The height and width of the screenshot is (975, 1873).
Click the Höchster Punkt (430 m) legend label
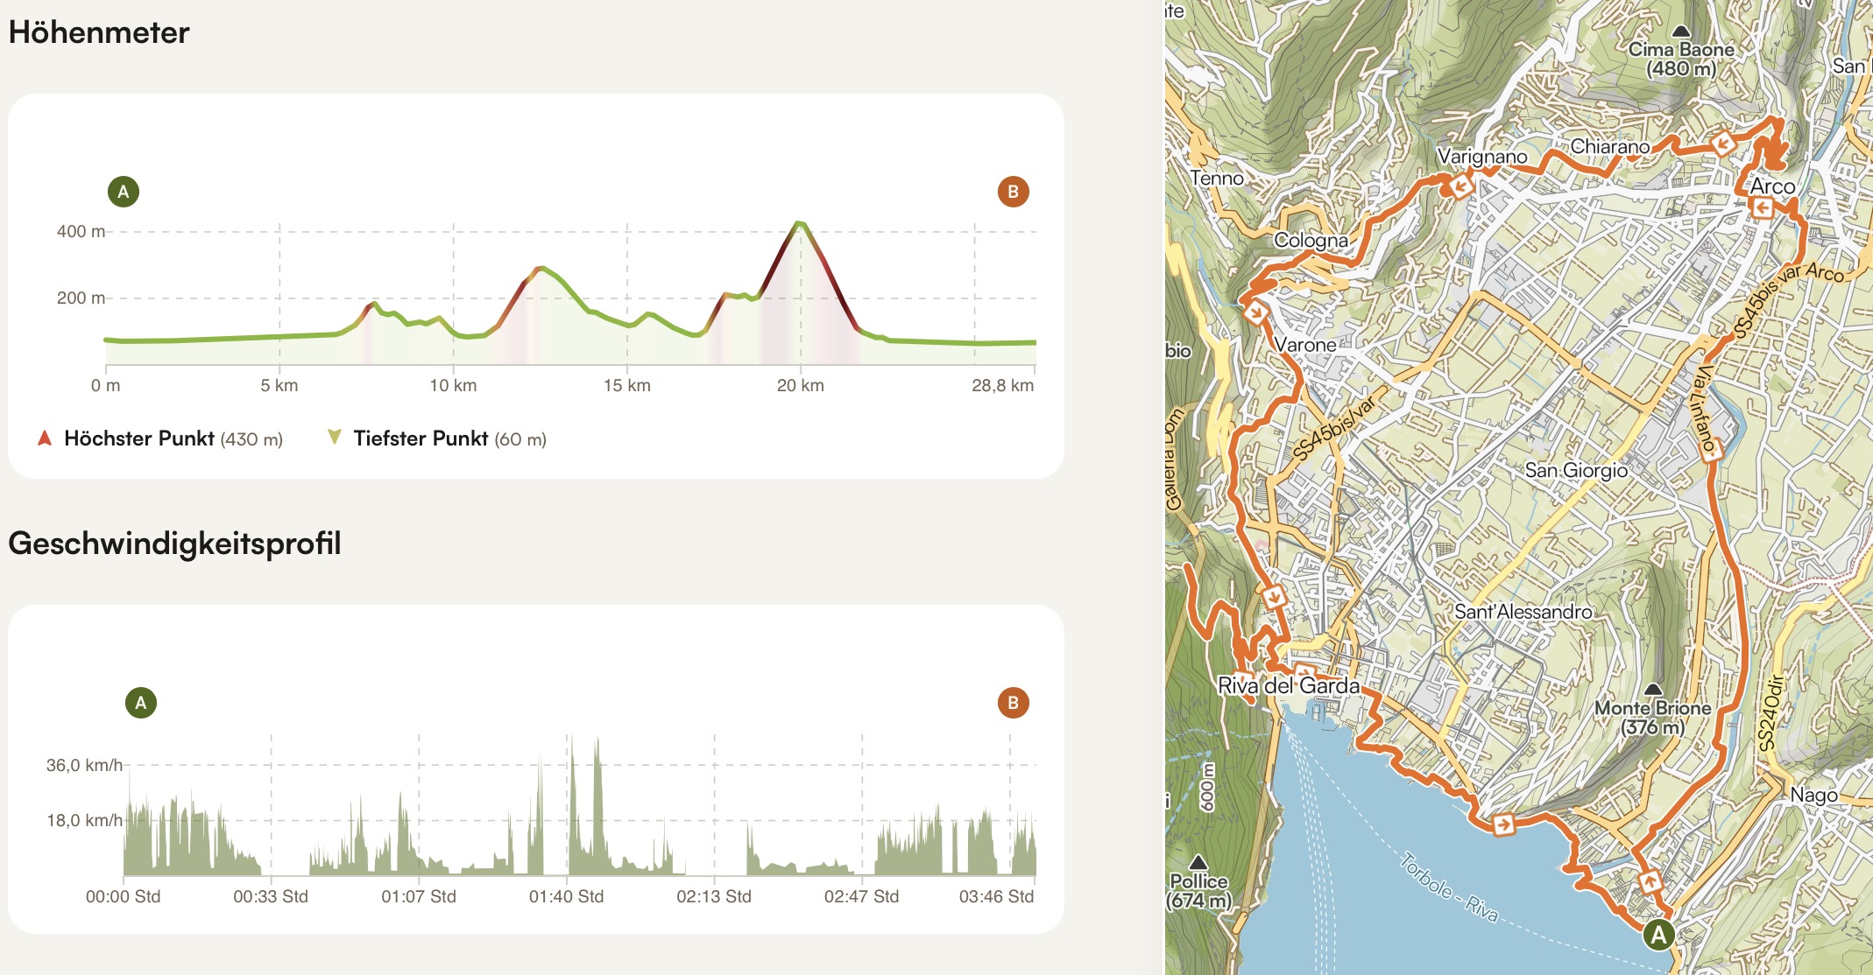173,438
